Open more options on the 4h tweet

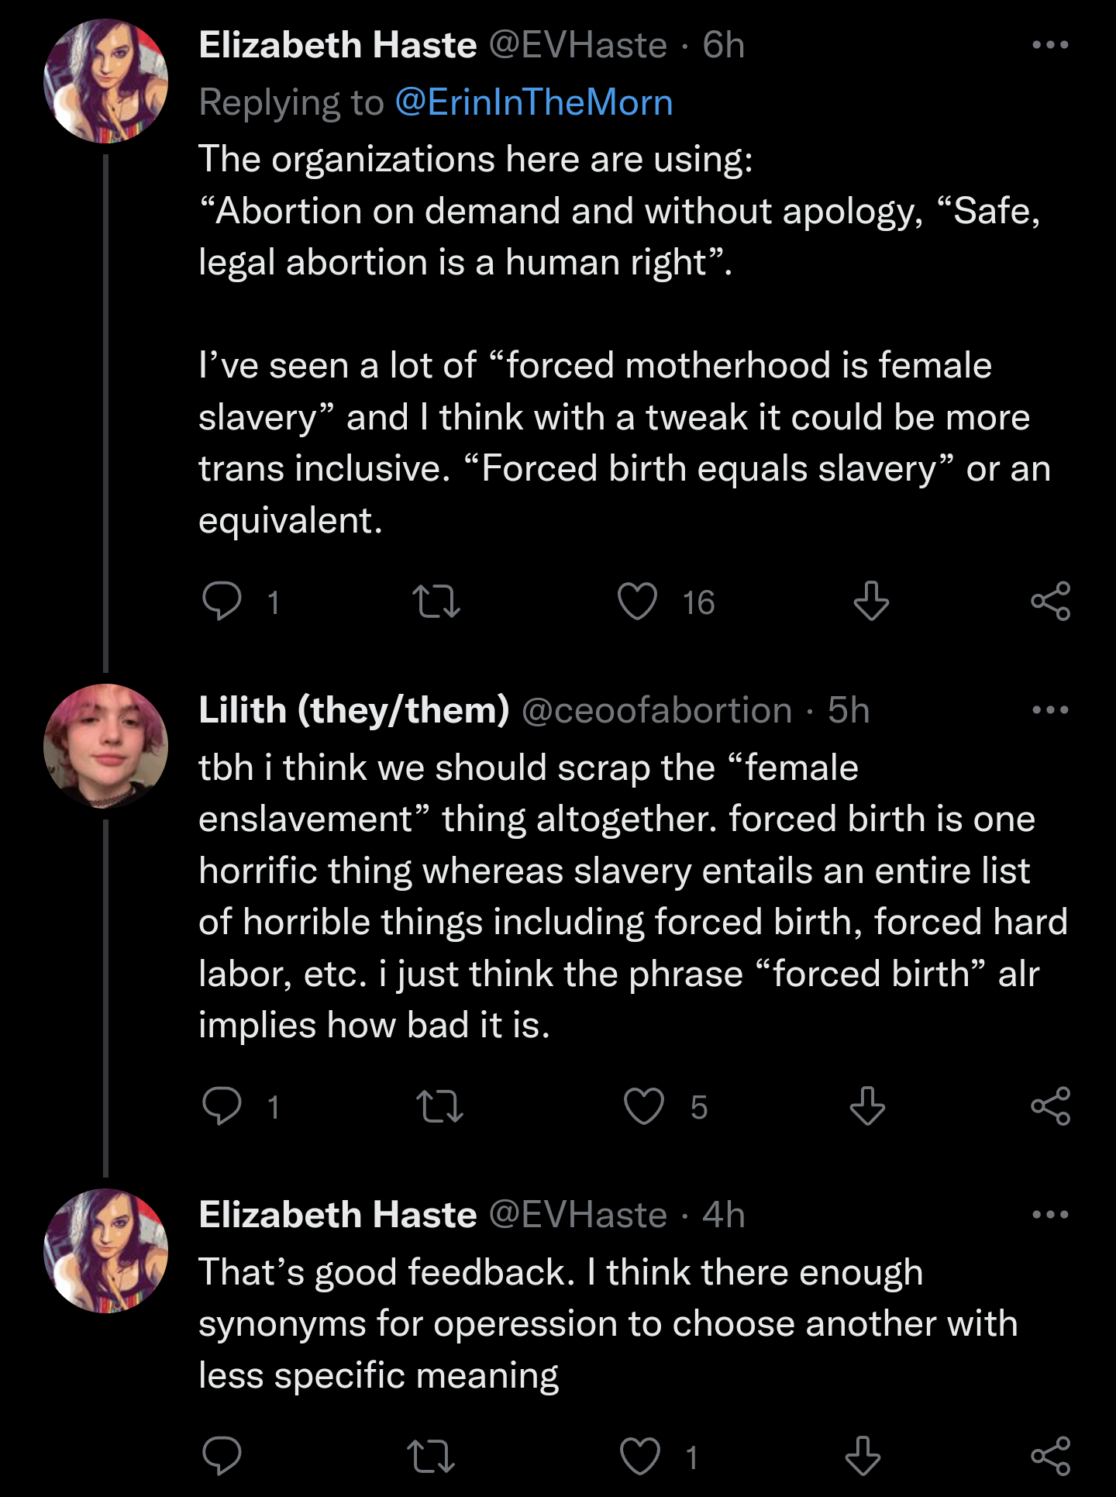click(x=1050, y=1215)
